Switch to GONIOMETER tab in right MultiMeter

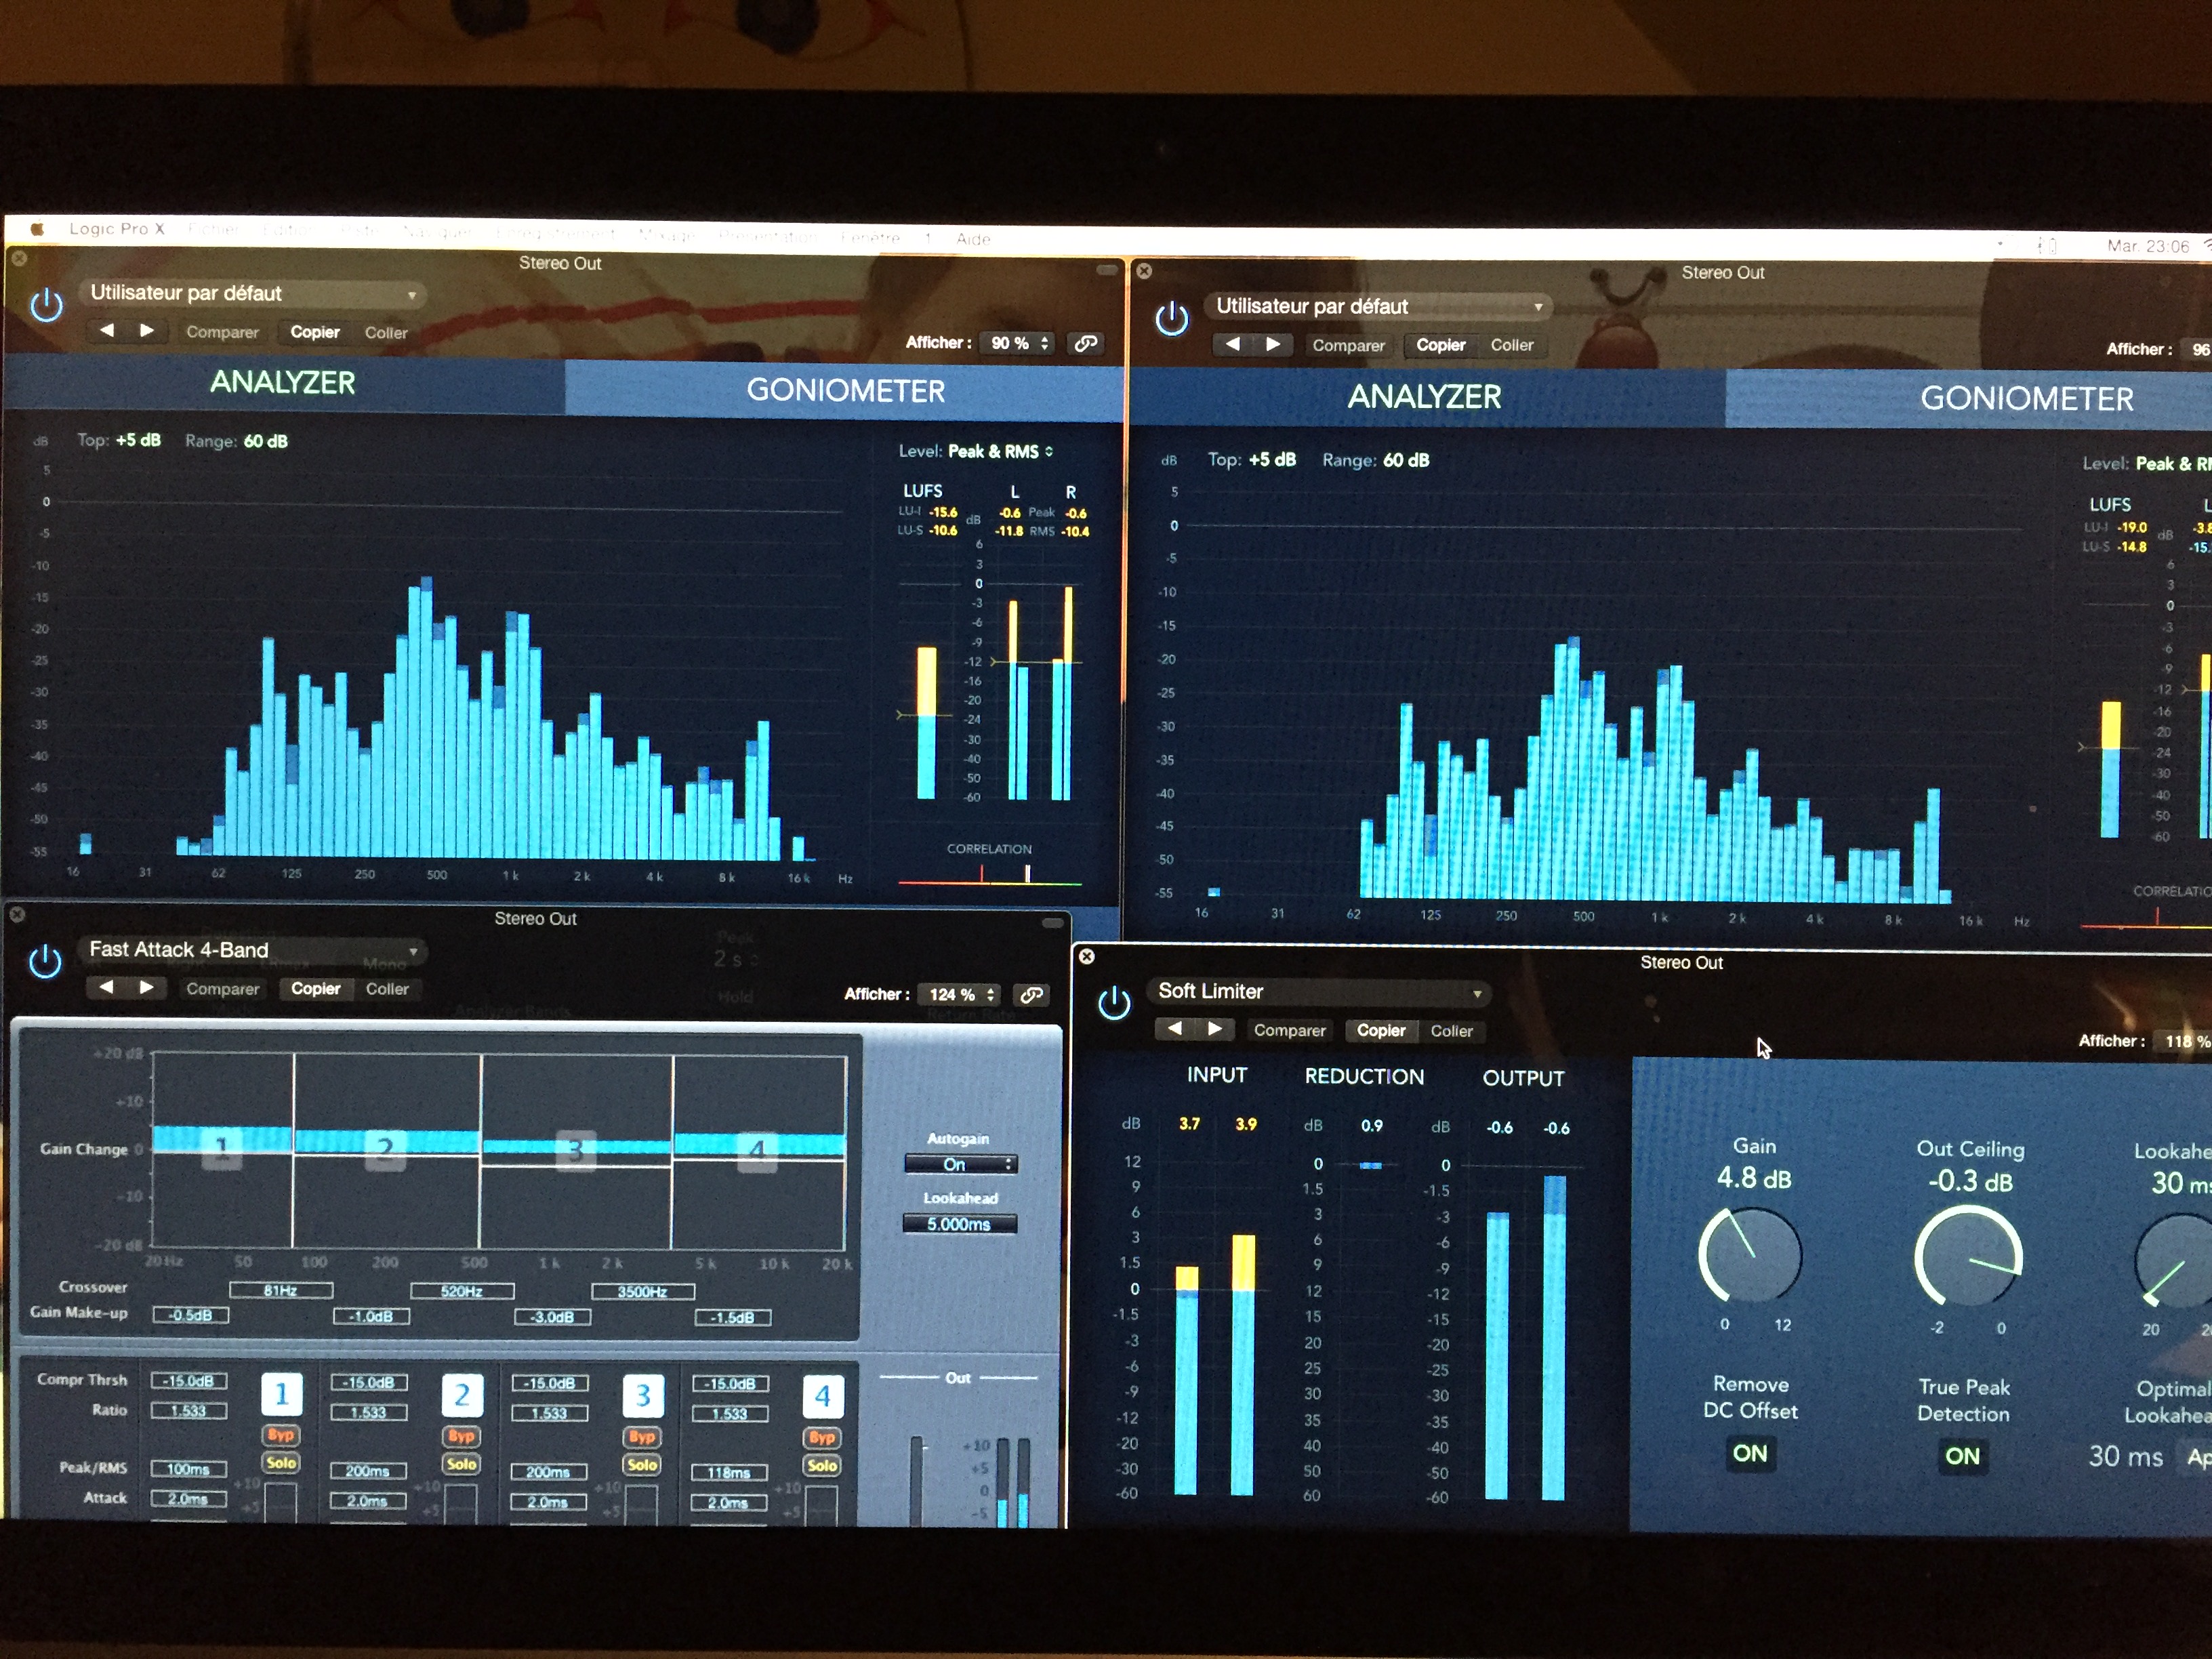[x=2026, y=399]
